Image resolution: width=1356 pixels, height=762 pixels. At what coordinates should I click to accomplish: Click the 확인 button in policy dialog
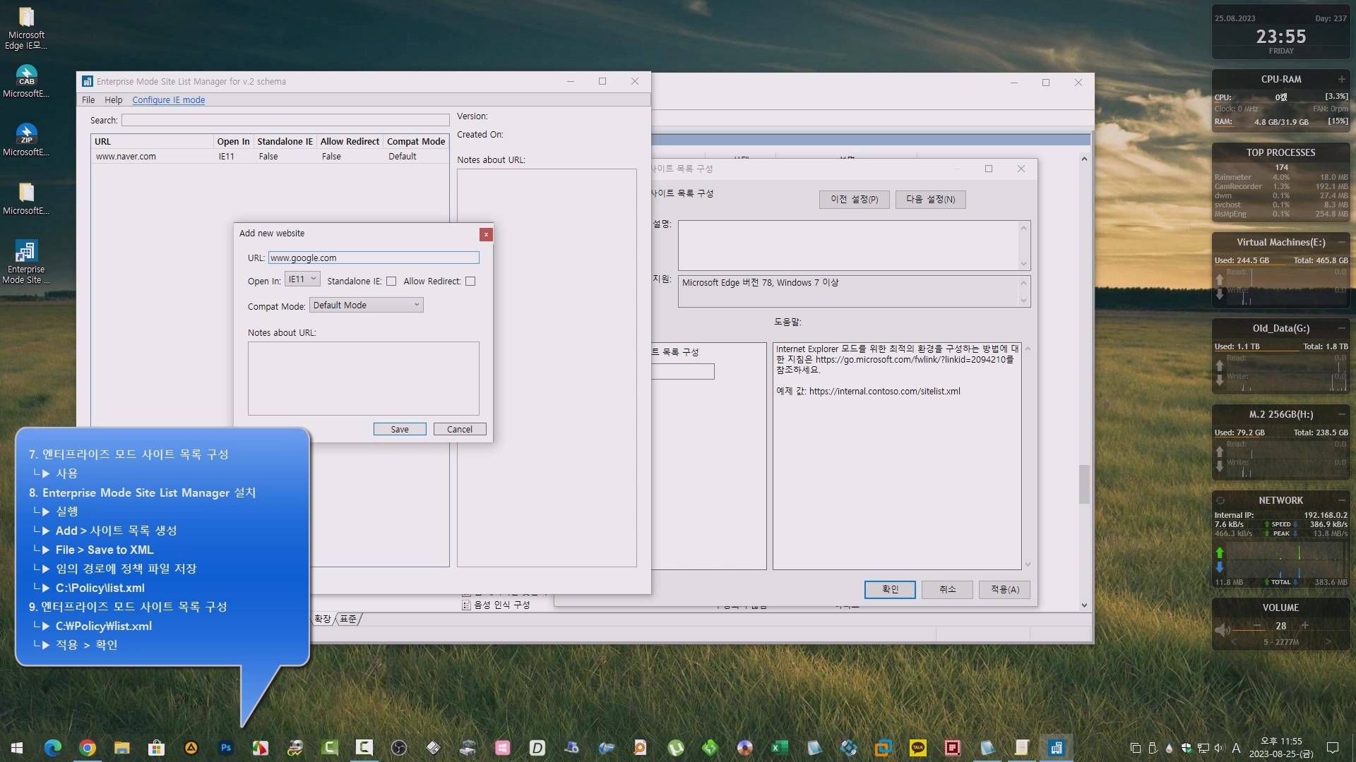pos(890,589)
